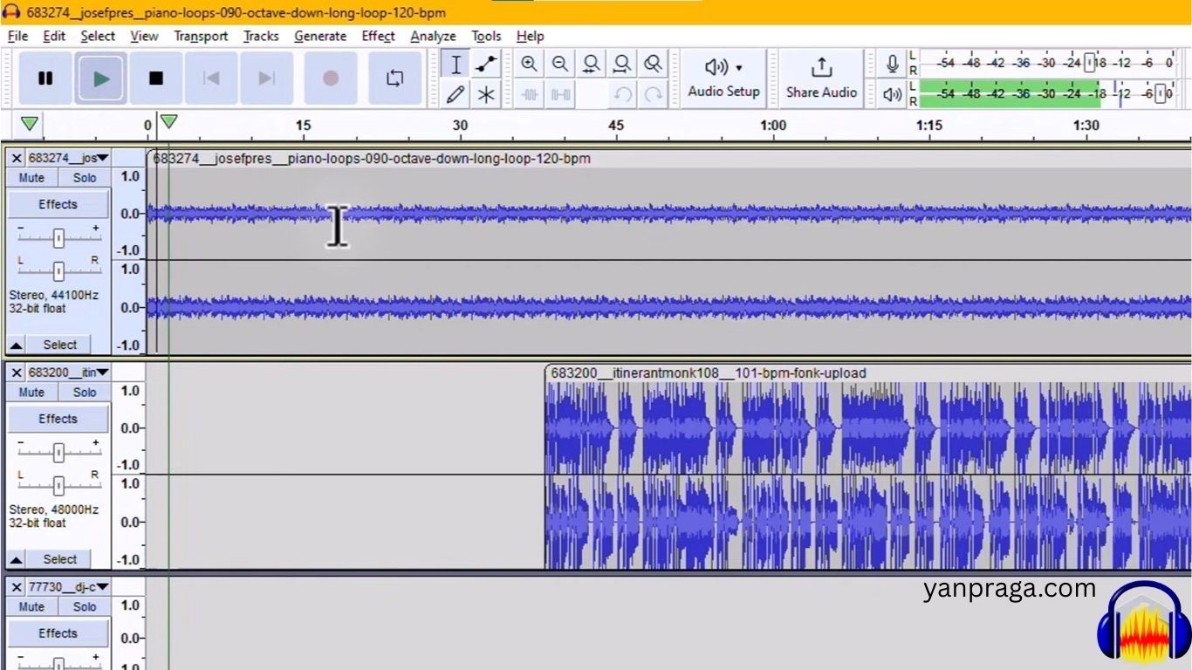Screen dimensions: 1192x670
Task: Click the Zoom Toggle icon
Action: (x=653, y=64)
